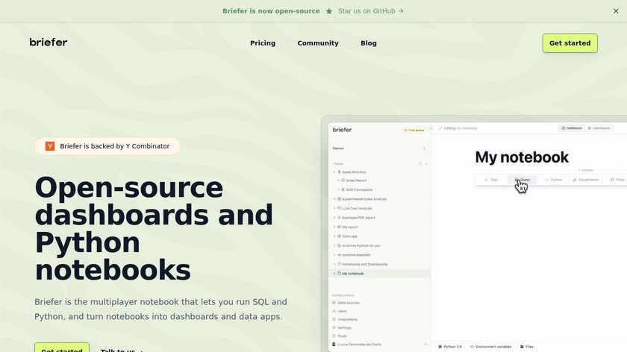Click the Get started button in the header
The width and height of the screenshot is (627, 352).
pyautogui.click(x=570, y=43)
